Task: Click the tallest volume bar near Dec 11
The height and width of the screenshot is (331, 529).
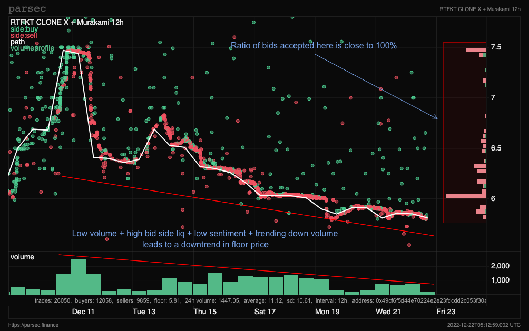Action: point(79,277)
